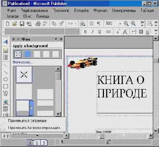Open the Помощь menu
This screenshot has width=159, height=147.
tap(43, 16)
